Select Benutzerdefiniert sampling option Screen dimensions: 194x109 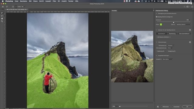coord(184,34)
